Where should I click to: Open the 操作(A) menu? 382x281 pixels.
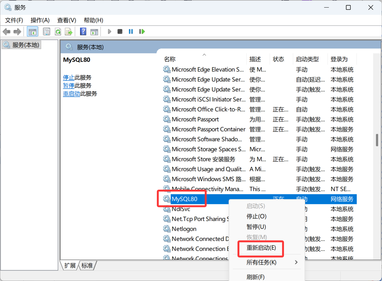40,20
